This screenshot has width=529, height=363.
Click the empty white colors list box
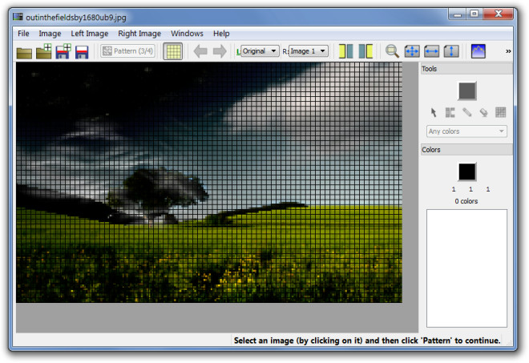466,268
